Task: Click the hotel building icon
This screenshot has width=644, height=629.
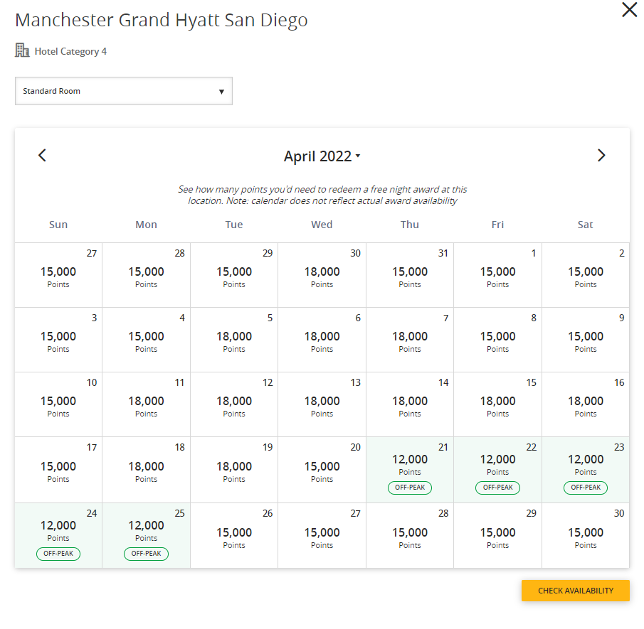Action: [x=22, y=50]
